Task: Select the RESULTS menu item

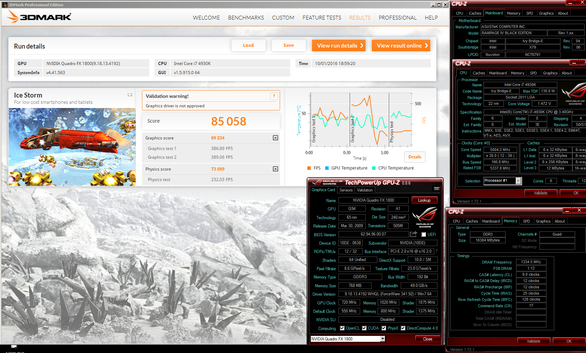Action: 360,17
